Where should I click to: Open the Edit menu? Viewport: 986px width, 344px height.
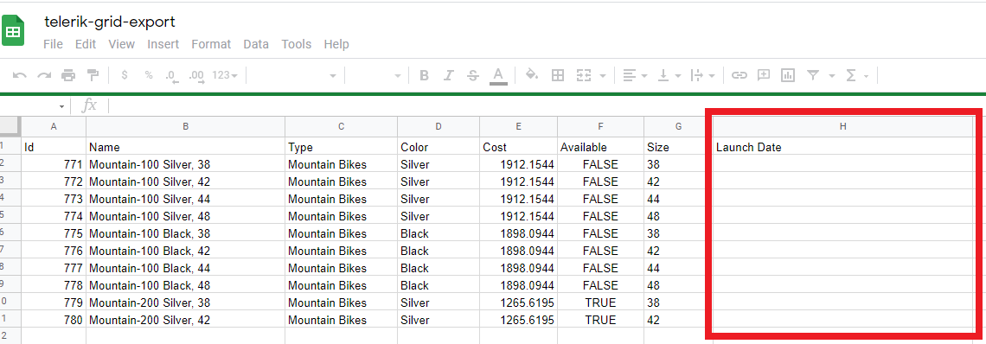point(86,44)
